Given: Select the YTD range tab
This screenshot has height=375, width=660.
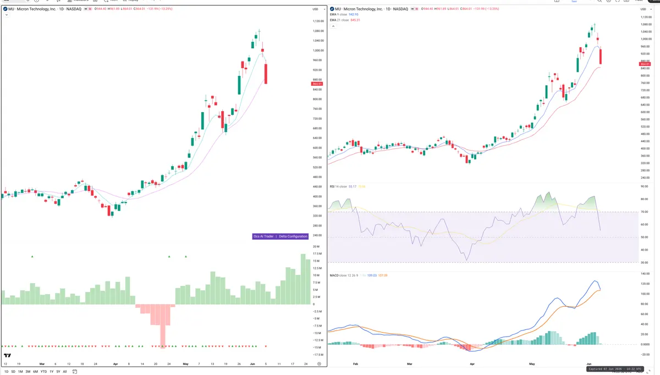Looking at the screenshot, I should tap(43, 371).
